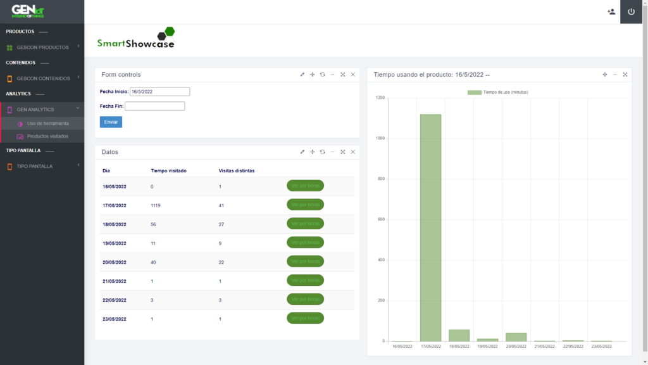The image size is (648, 365).
Task: Toggle 'Tiempo de uso (minutos)' legend item
Action: [498, 93]
